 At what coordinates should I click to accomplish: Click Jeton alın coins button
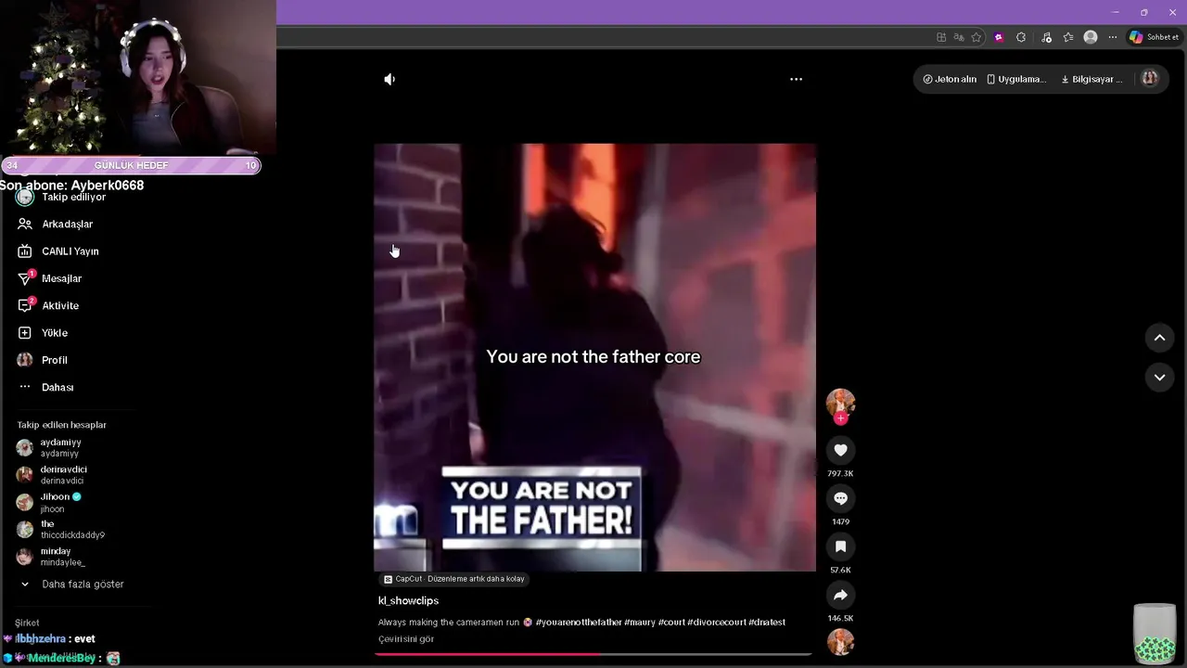pos(950,79)
